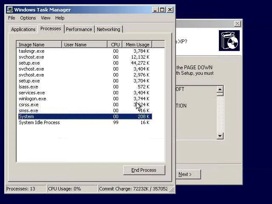Click the Processes: 13 status entry
The image size is (272, 204).
click(x=26, y=189)
